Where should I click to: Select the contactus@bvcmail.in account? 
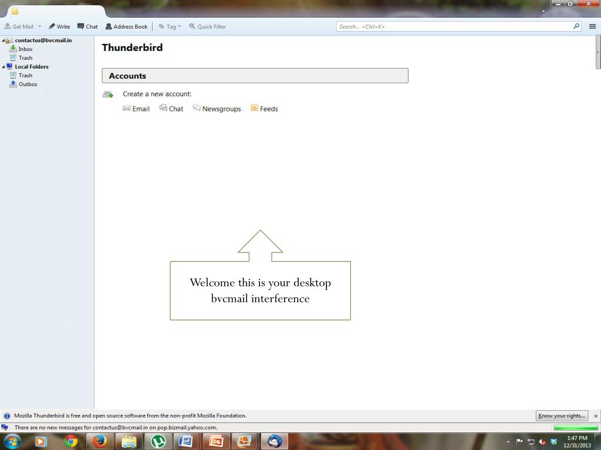pos(43,40)
